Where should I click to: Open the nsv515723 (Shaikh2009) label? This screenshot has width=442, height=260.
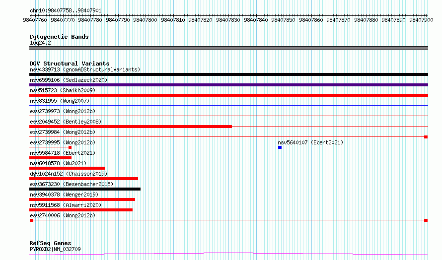63,90
